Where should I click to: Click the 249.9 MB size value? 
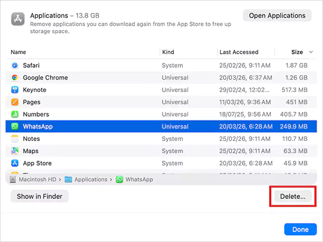coord(294,126)
